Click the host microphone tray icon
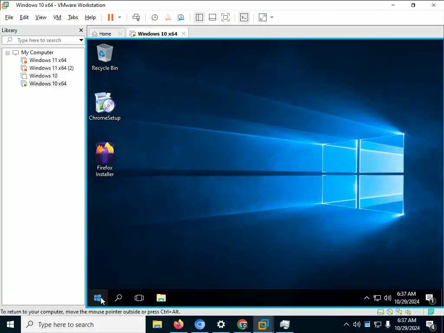The width and height of the screenshot is (444, 333). [x=388, y=324]
